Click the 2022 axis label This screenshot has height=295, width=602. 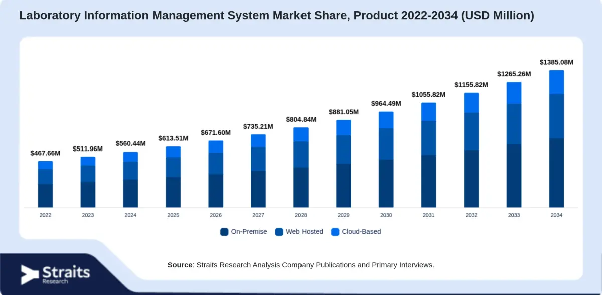[45, 215]
